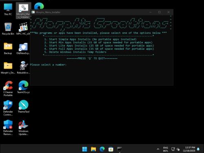This screenshot has height=153, width=204.
Task: Open notifications bell icon
Action: (x=198, y=149)
